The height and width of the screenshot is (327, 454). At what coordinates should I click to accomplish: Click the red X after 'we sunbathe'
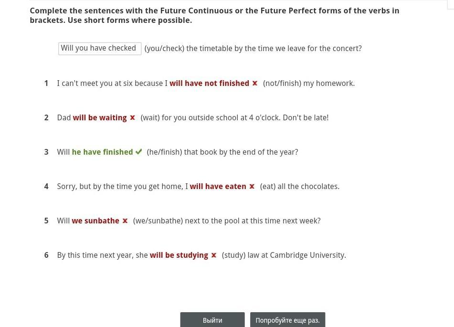point(125,221)
